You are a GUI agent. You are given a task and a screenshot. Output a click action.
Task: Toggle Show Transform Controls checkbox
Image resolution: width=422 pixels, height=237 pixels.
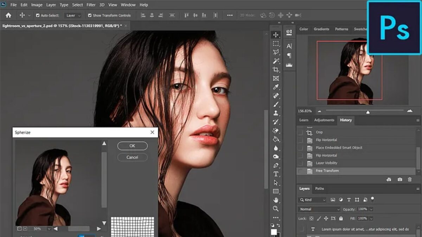(x=90, y=15)
